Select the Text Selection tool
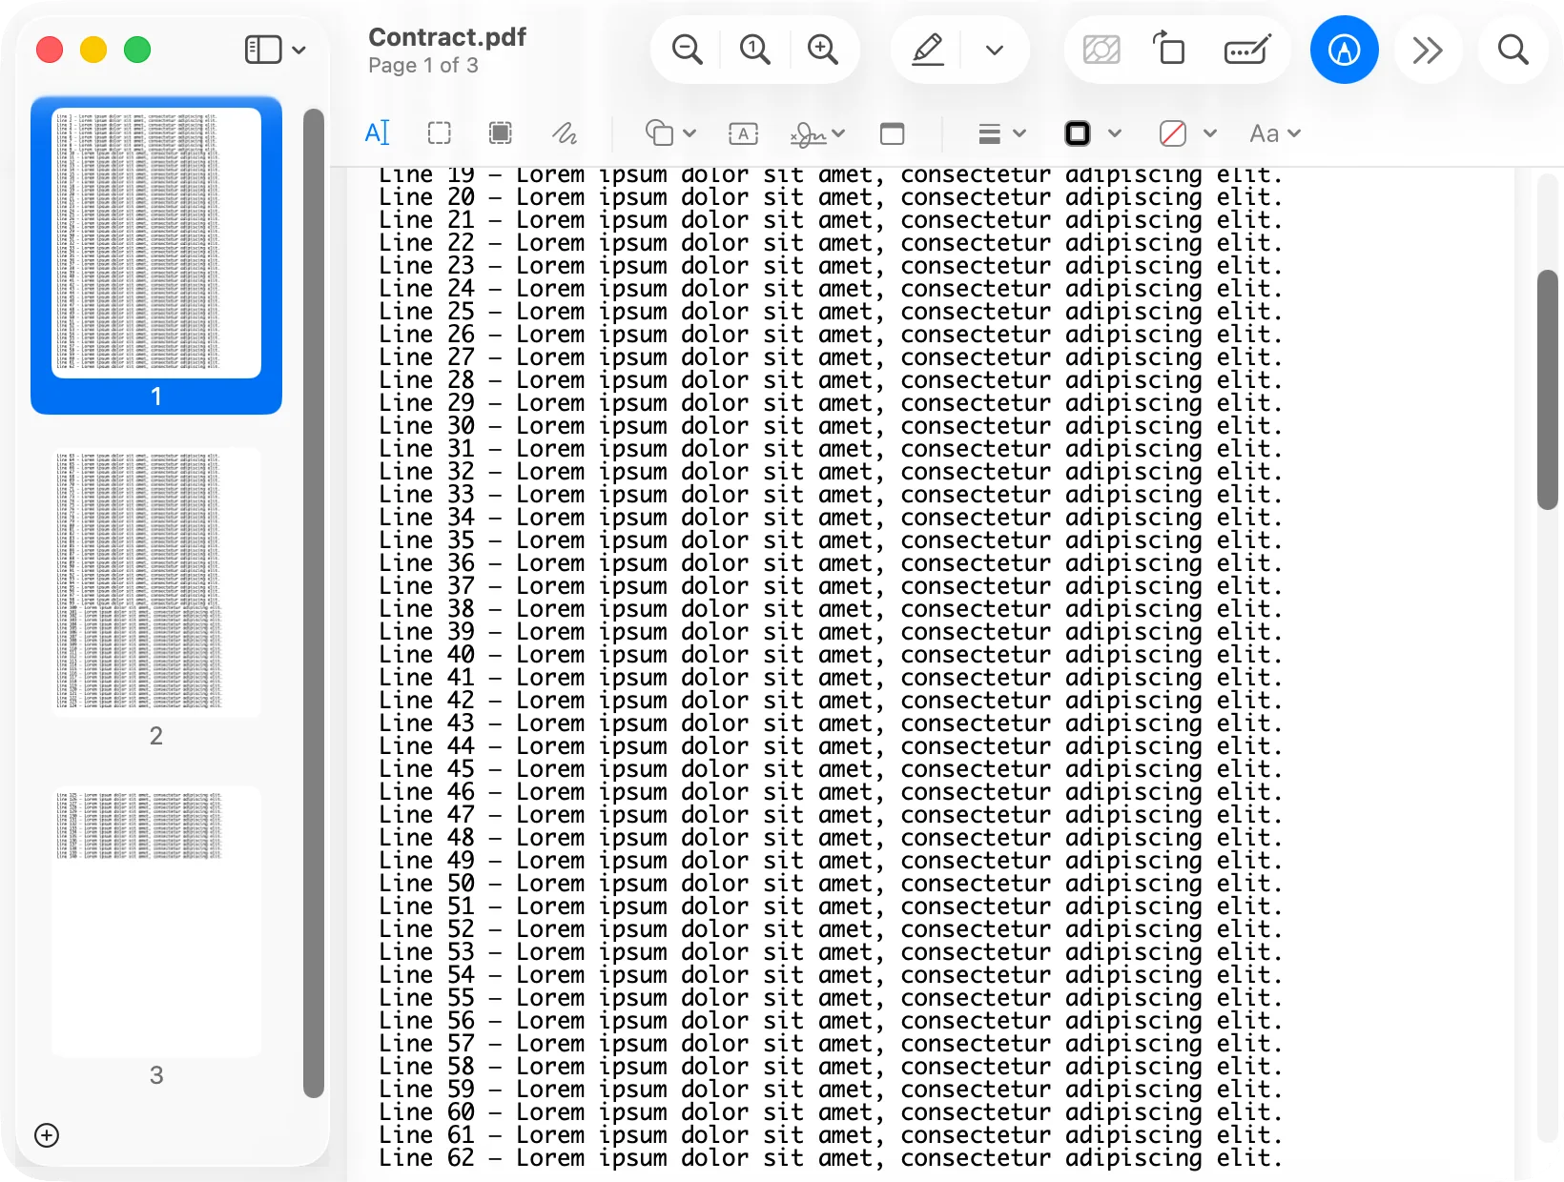 click(378, 133)
